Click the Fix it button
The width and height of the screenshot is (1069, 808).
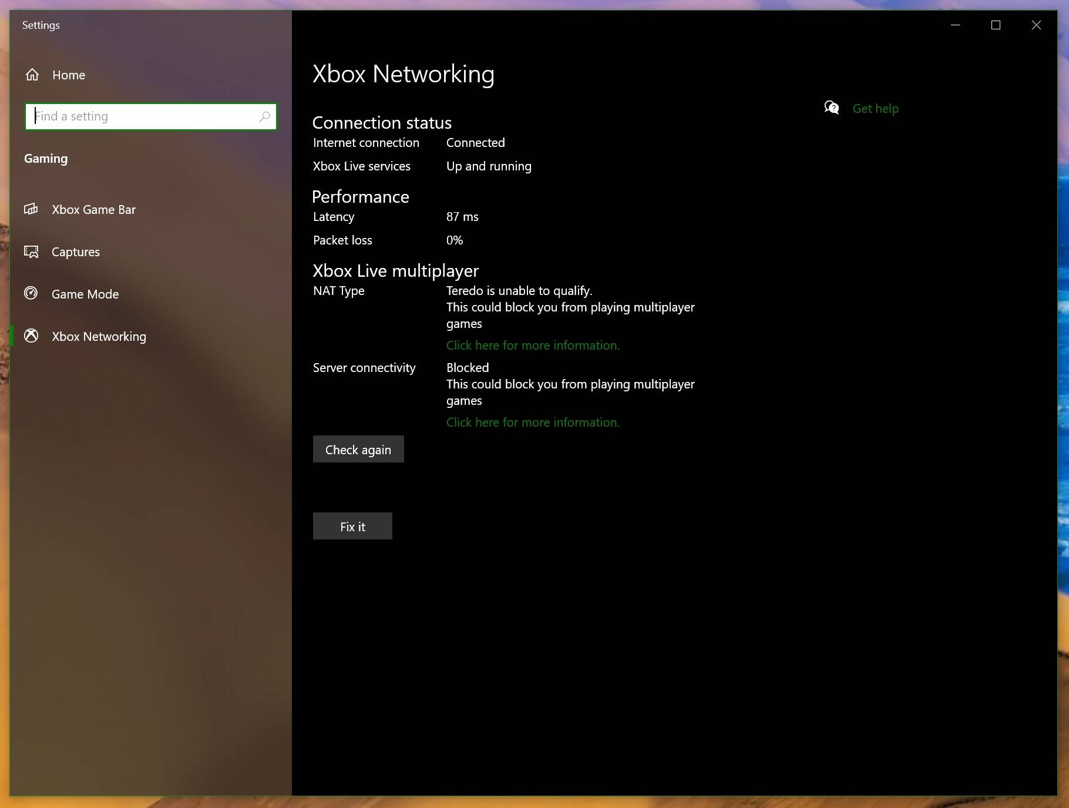(352, 526)
